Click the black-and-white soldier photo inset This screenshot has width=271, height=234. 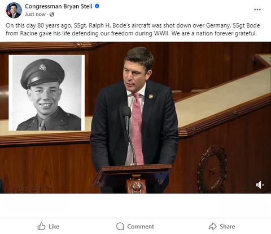(47, 93)
